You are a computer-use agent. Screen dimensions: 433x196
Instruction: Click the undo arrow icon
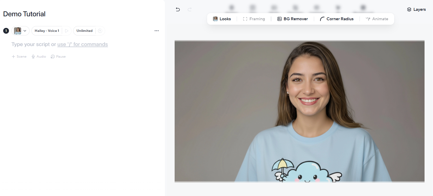(x=178, y=9)
